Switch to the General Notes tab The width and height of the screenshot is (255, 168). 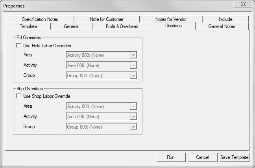(222, 26)
